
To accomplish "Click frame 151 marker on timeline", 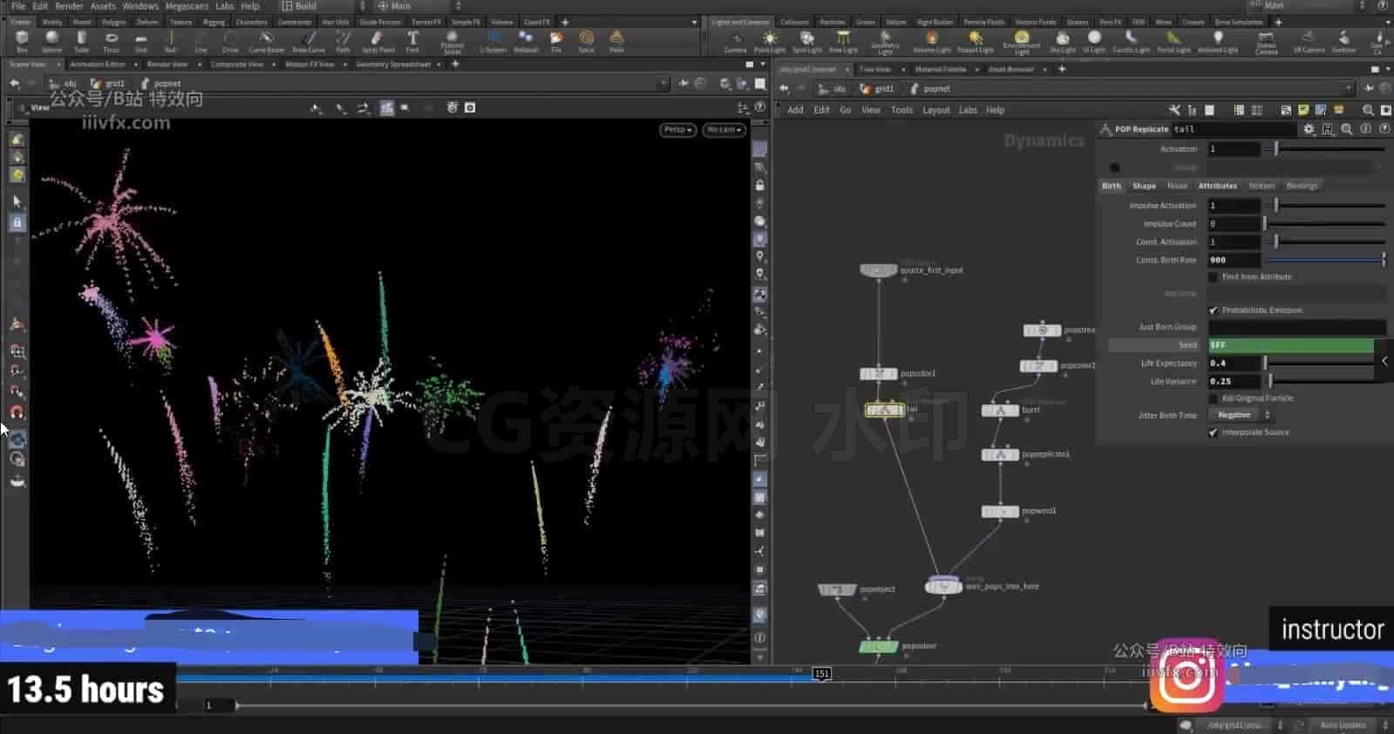I will pyautogui.click(x=821, y=674).
